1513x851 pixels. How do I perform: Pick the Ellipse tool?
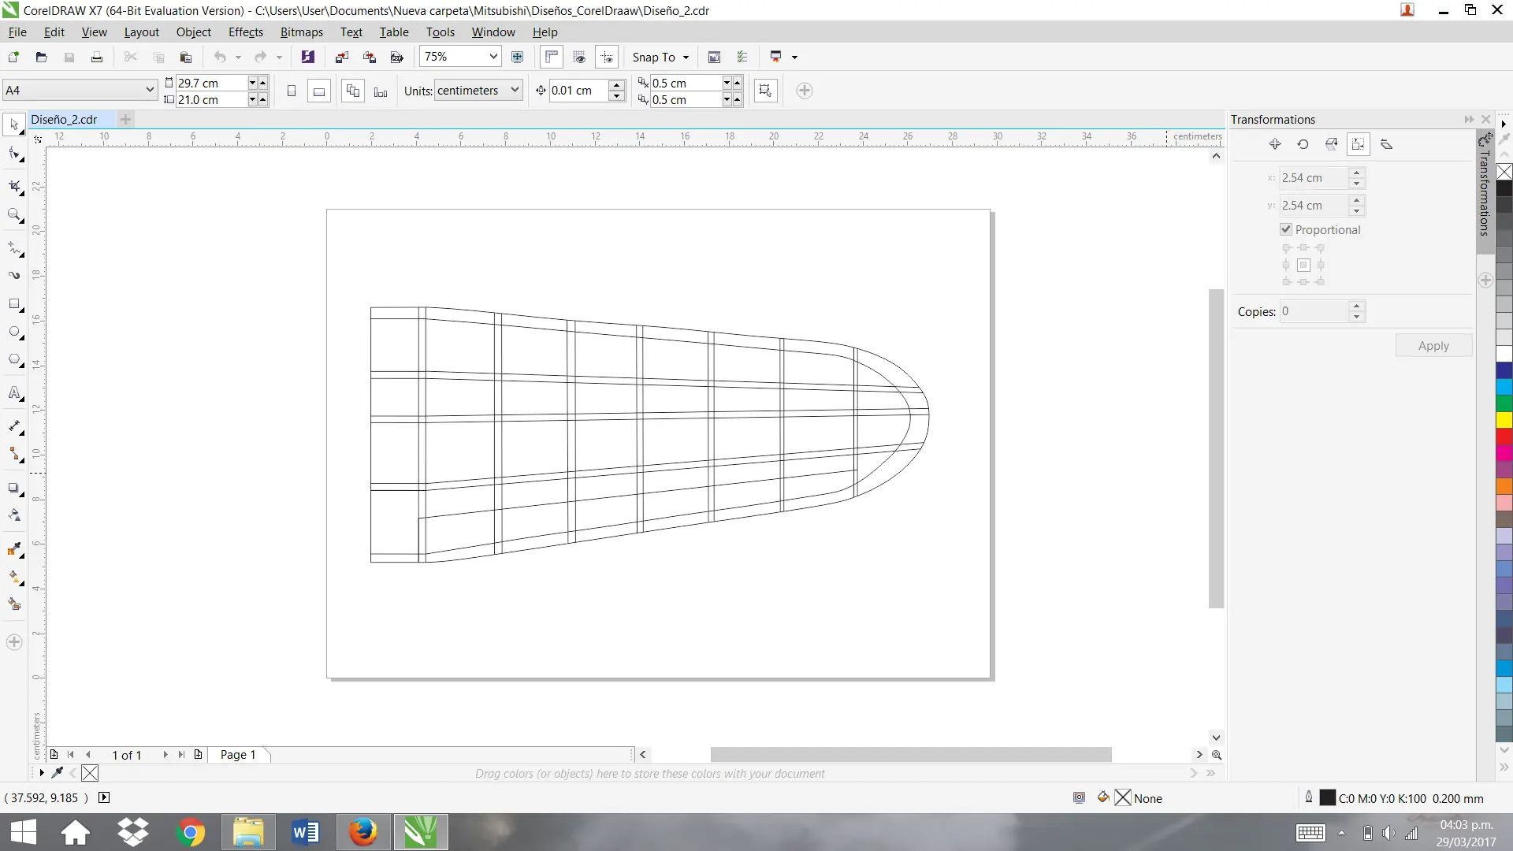pos(14,332)
